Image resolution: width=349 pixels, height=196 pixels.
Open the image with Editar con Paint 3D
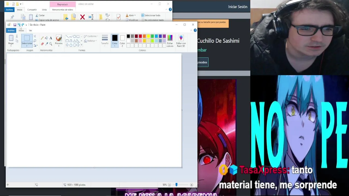click(x=181, y=41)
